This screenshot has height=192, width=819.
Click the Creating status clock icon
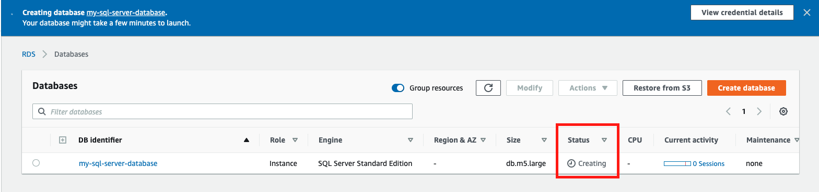point(571,163)
